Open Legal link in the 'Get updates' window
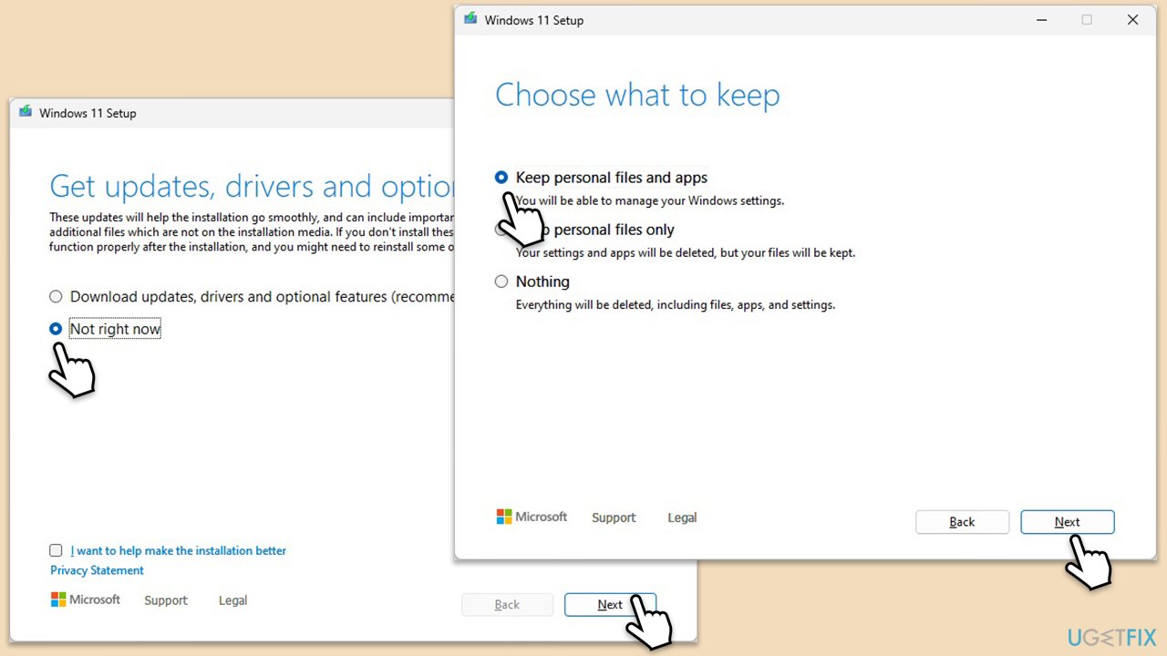 pos(232,600)
